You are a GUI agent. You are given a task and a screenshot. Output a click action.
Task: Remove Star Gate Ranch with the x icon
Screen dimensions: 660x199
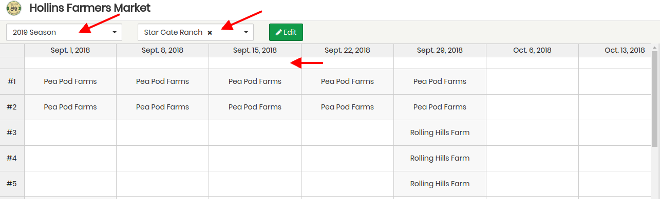click(210, 33)
